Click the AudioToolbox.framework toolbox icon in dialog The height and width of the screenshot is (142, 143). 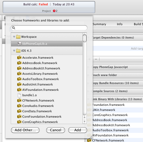19,79
